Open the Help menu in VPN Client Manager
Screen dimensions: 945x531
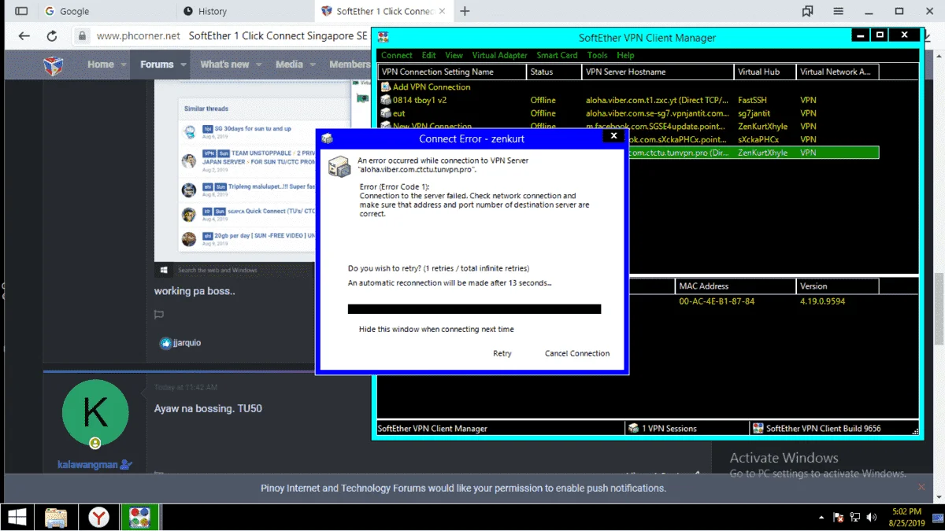tap(625, 55)
